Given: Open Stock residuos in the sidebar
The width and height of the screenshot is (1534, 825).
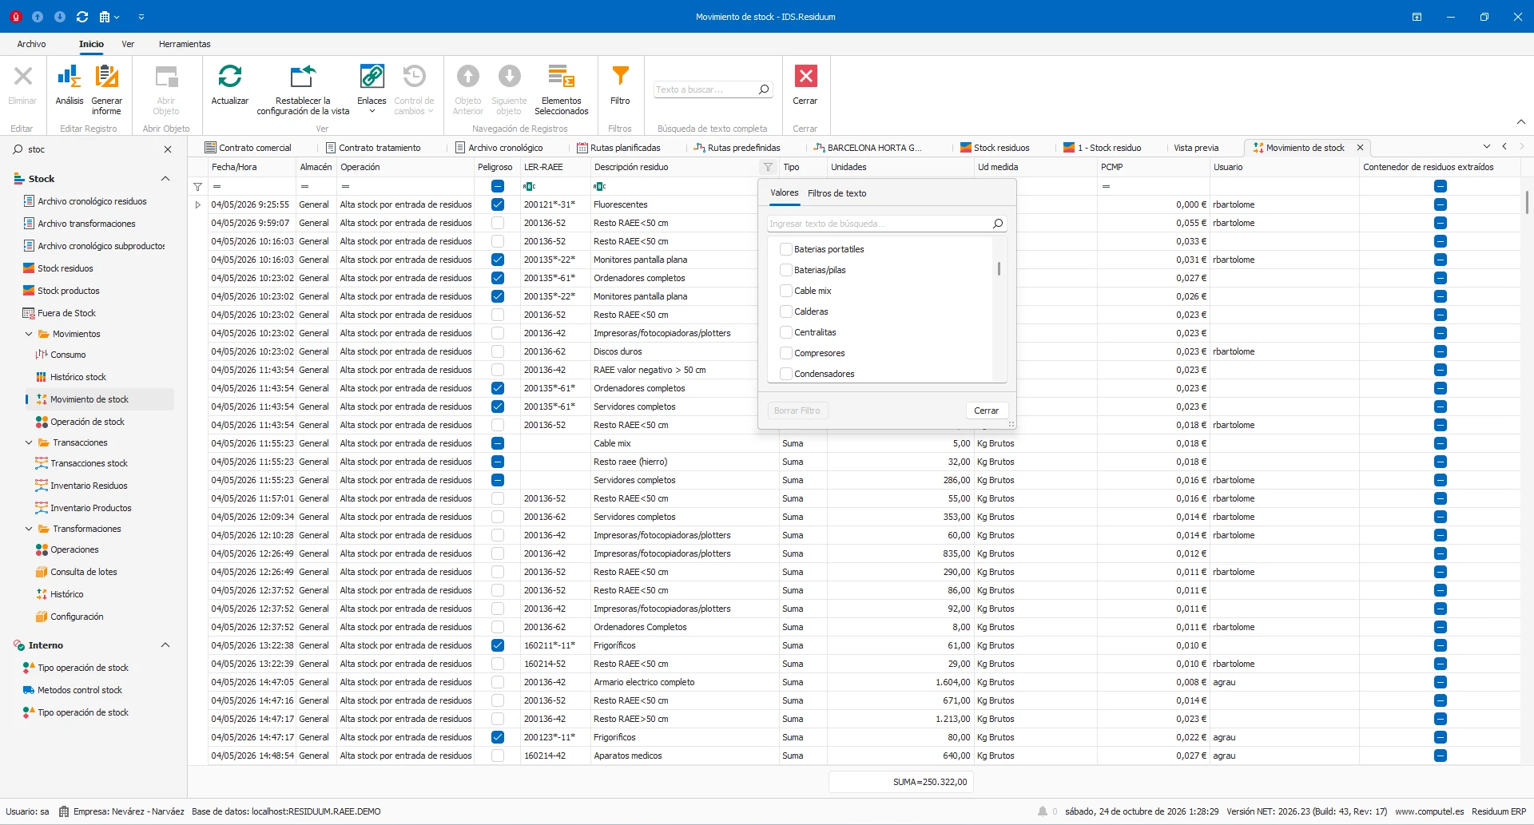Looking at the screenshot, I should [66, 268].
